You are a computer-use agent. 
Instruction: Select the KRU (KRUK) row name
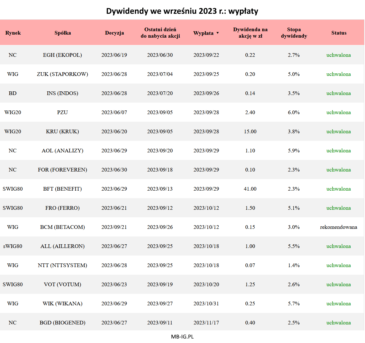click(62, 132)
